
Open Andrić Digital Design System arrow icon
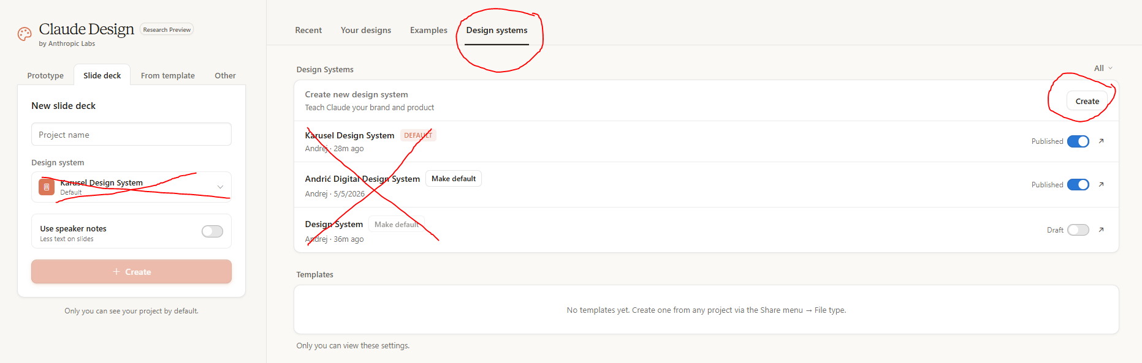pyautogui.click(x=1101, y=185)
